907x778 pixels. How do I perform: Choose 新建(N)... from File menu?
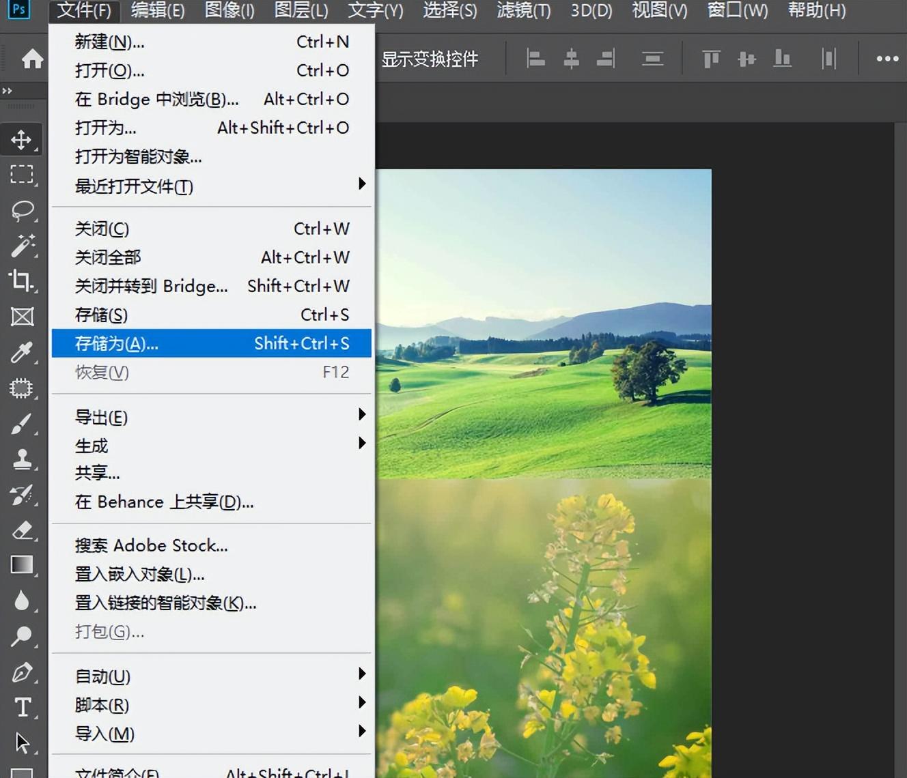click(x=212, y=42)
